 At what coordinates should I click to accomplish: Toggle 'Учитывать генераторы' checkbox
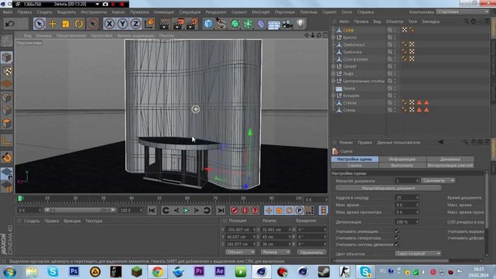tap(397, 237)
